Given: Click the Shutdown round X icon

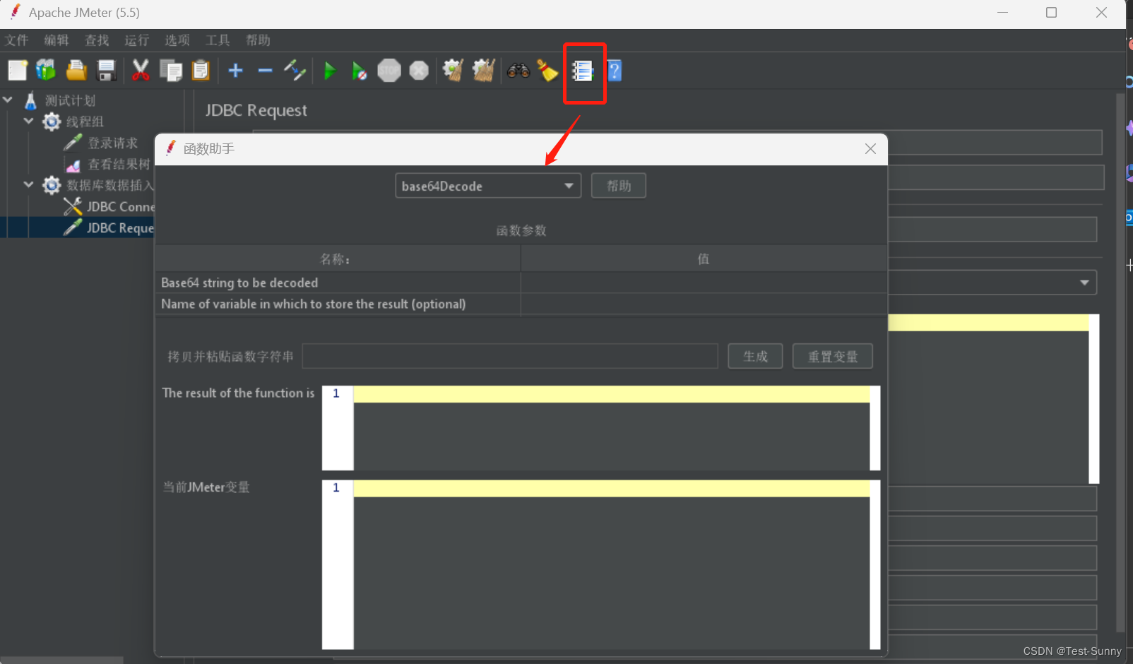Looking at the screenshot, I should click(x=419, y=71).
